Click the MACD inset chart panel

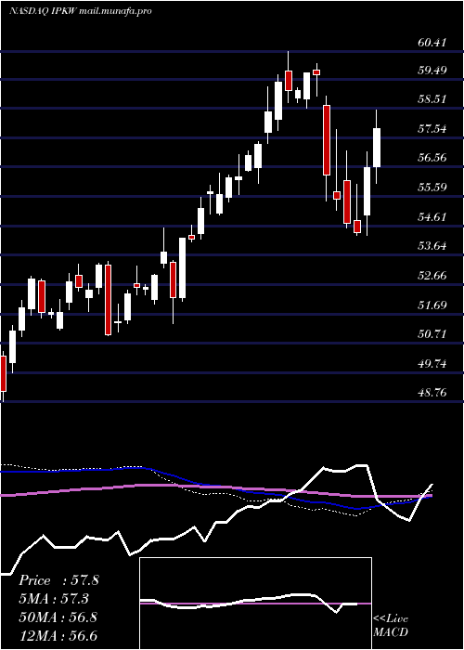coord(255,604)
